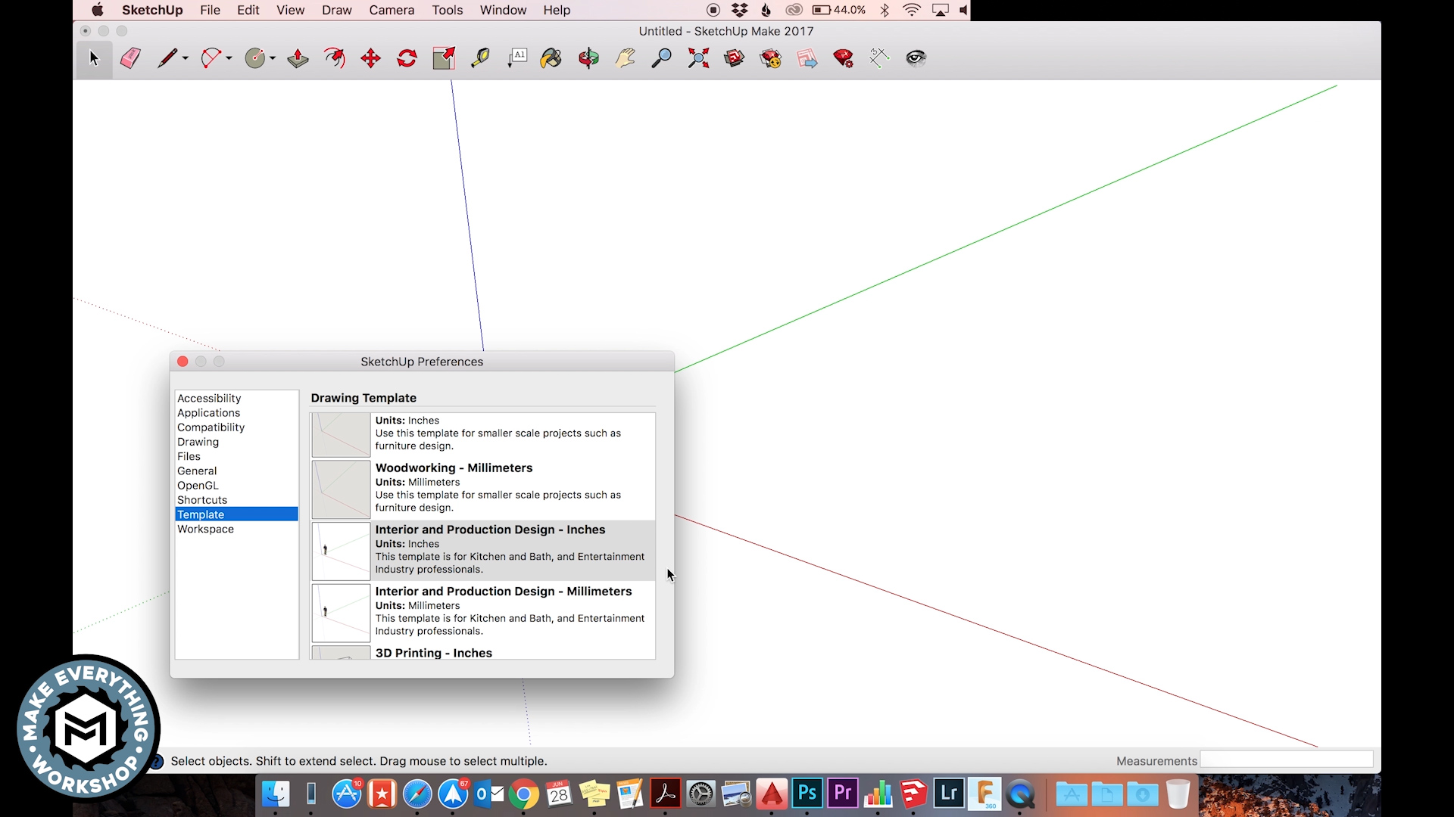
Task: Open the Window menu
Action: pyautogui.click(x=503, y=10)
